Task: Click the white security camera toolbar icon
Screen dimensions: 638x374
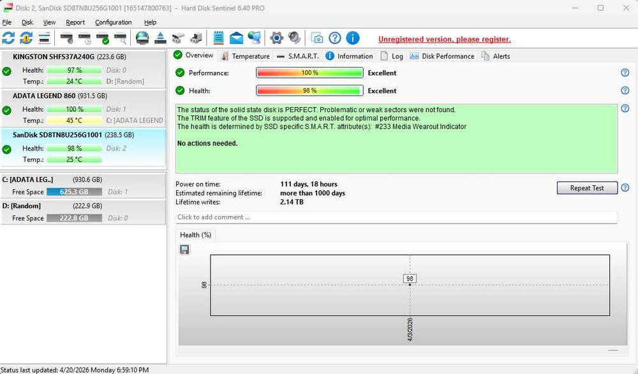Action: pyautogui.click(x=178, y=38)
